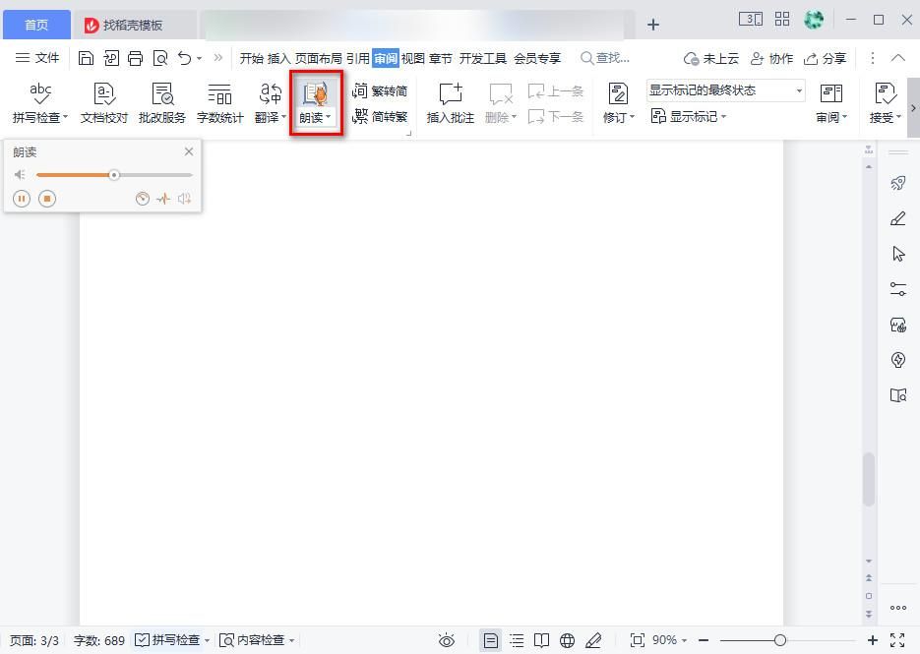Click the Save icon in quick toolbar
920x654 pixels.
[87, 58]
